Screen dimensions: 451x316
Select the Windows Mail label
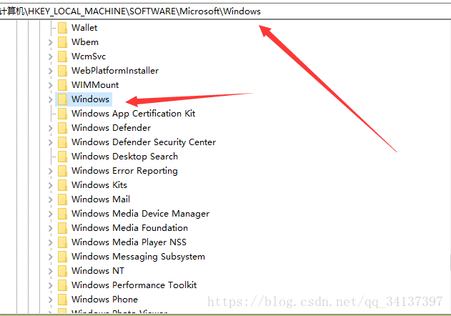pyautogui.click(x=101, y=199)
